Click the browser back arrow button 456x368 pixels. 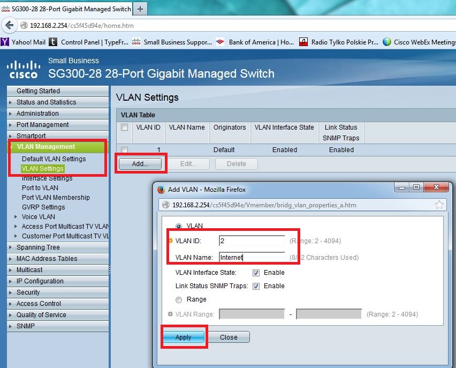click(x=9, y=25)
